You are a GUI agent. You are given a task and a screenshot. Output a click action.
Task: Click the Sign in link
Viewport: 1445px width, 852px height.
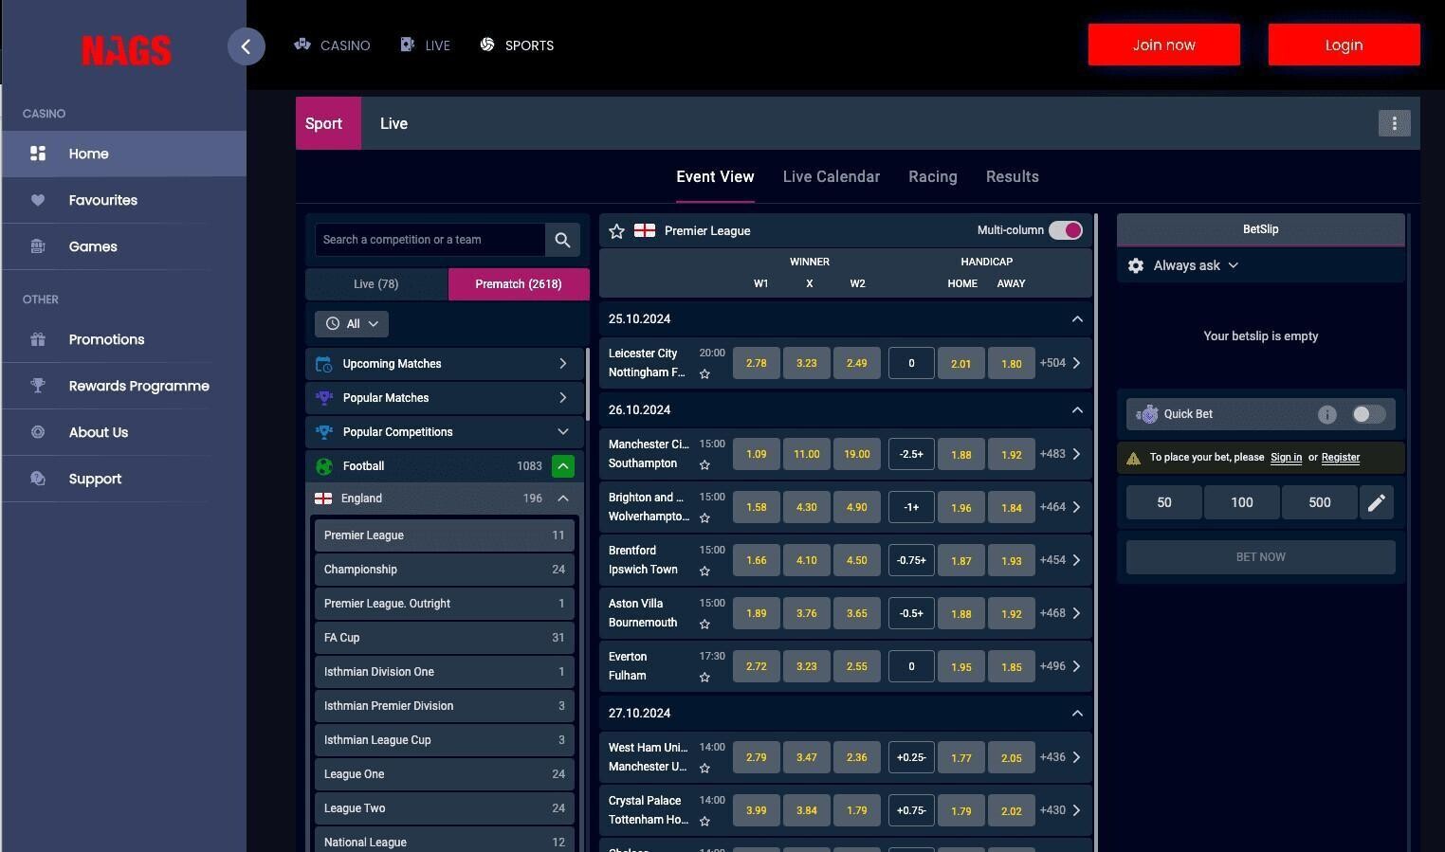pyautogui.click(x=1286, y=458)
